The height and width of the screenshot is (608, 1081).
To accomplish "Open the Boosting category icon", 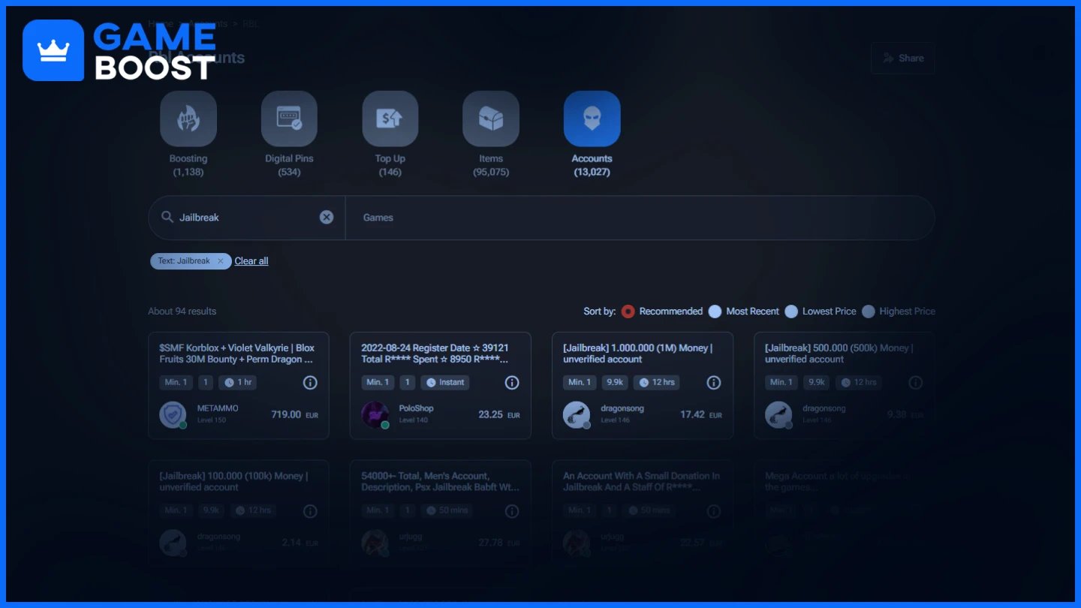I will (188, 119).
